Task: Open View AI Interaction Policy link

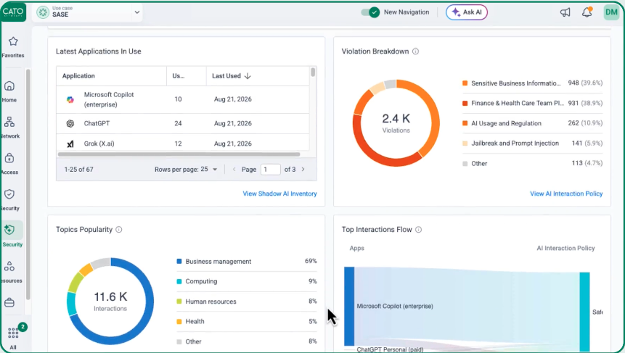Action: pos(566,194)
